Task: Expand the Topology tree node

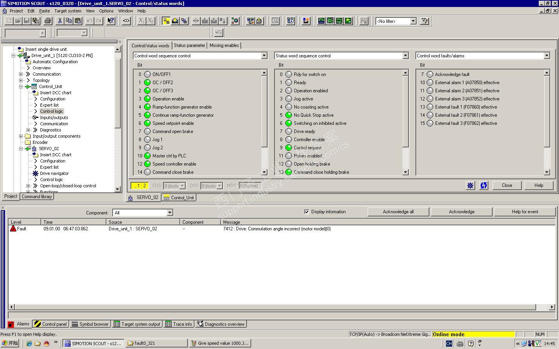Action: (x=21, y=80)
